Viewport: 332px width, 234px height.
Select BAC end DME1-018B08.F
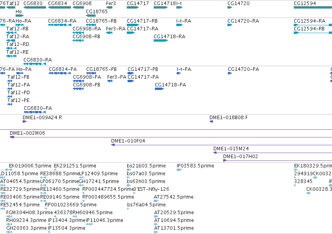coord(229,118)
